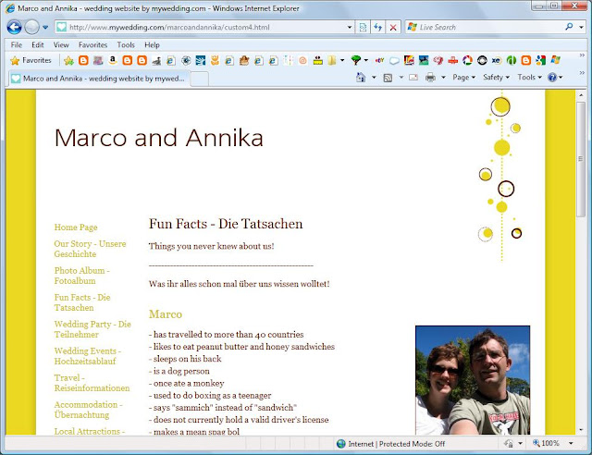Click the RSS feeds icon
The height and width of the screenshot is (455, 592).
click(x=388, y=78)
